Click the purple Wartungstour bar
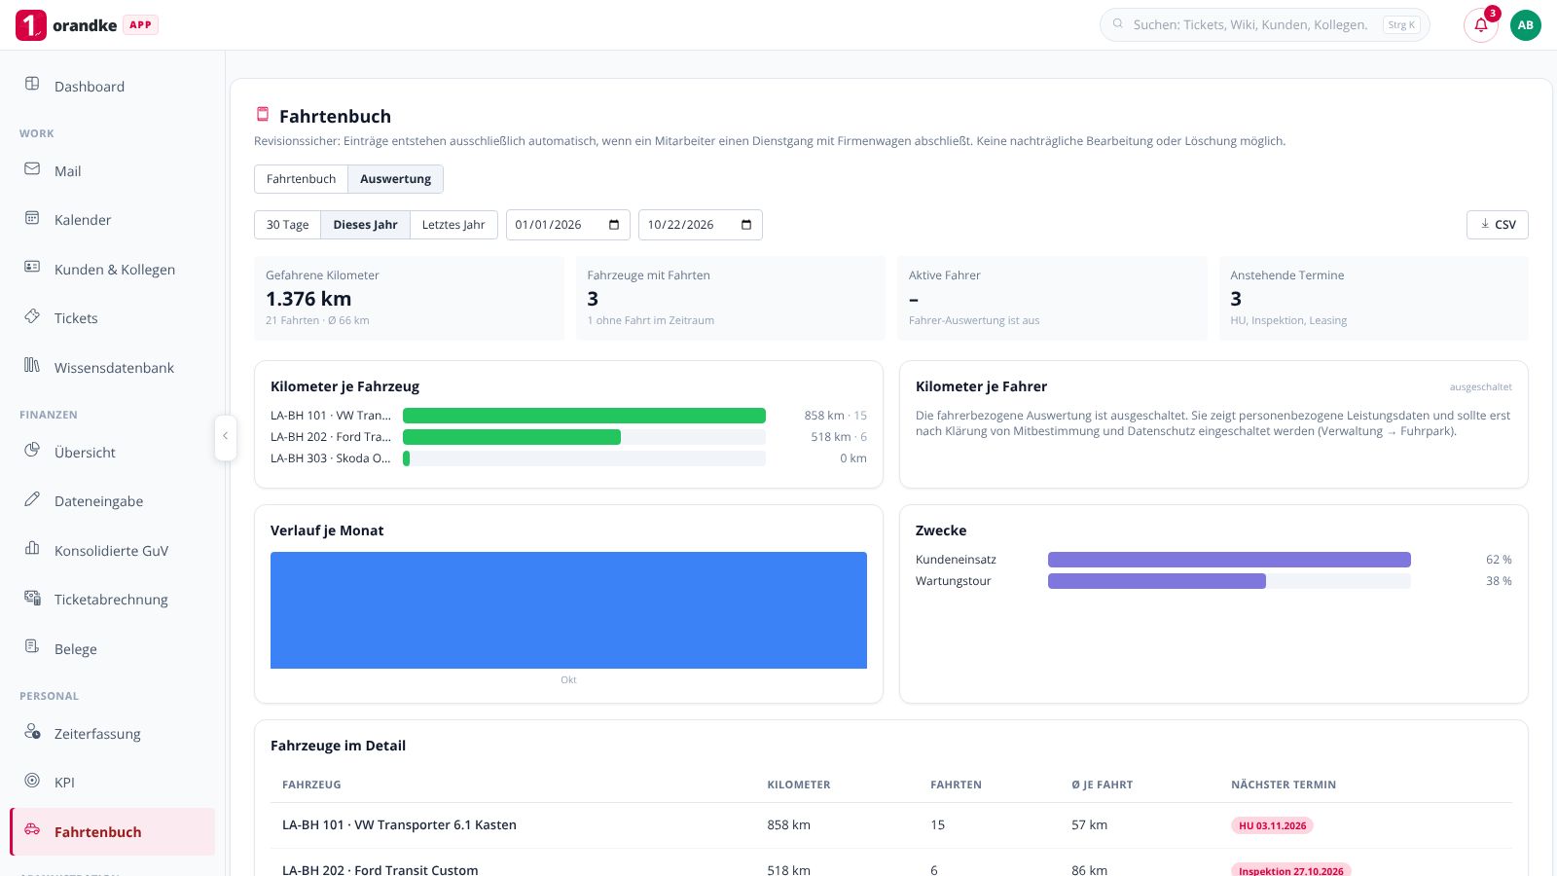This screenshot has width=1557, height=876. coord(1157,581)
